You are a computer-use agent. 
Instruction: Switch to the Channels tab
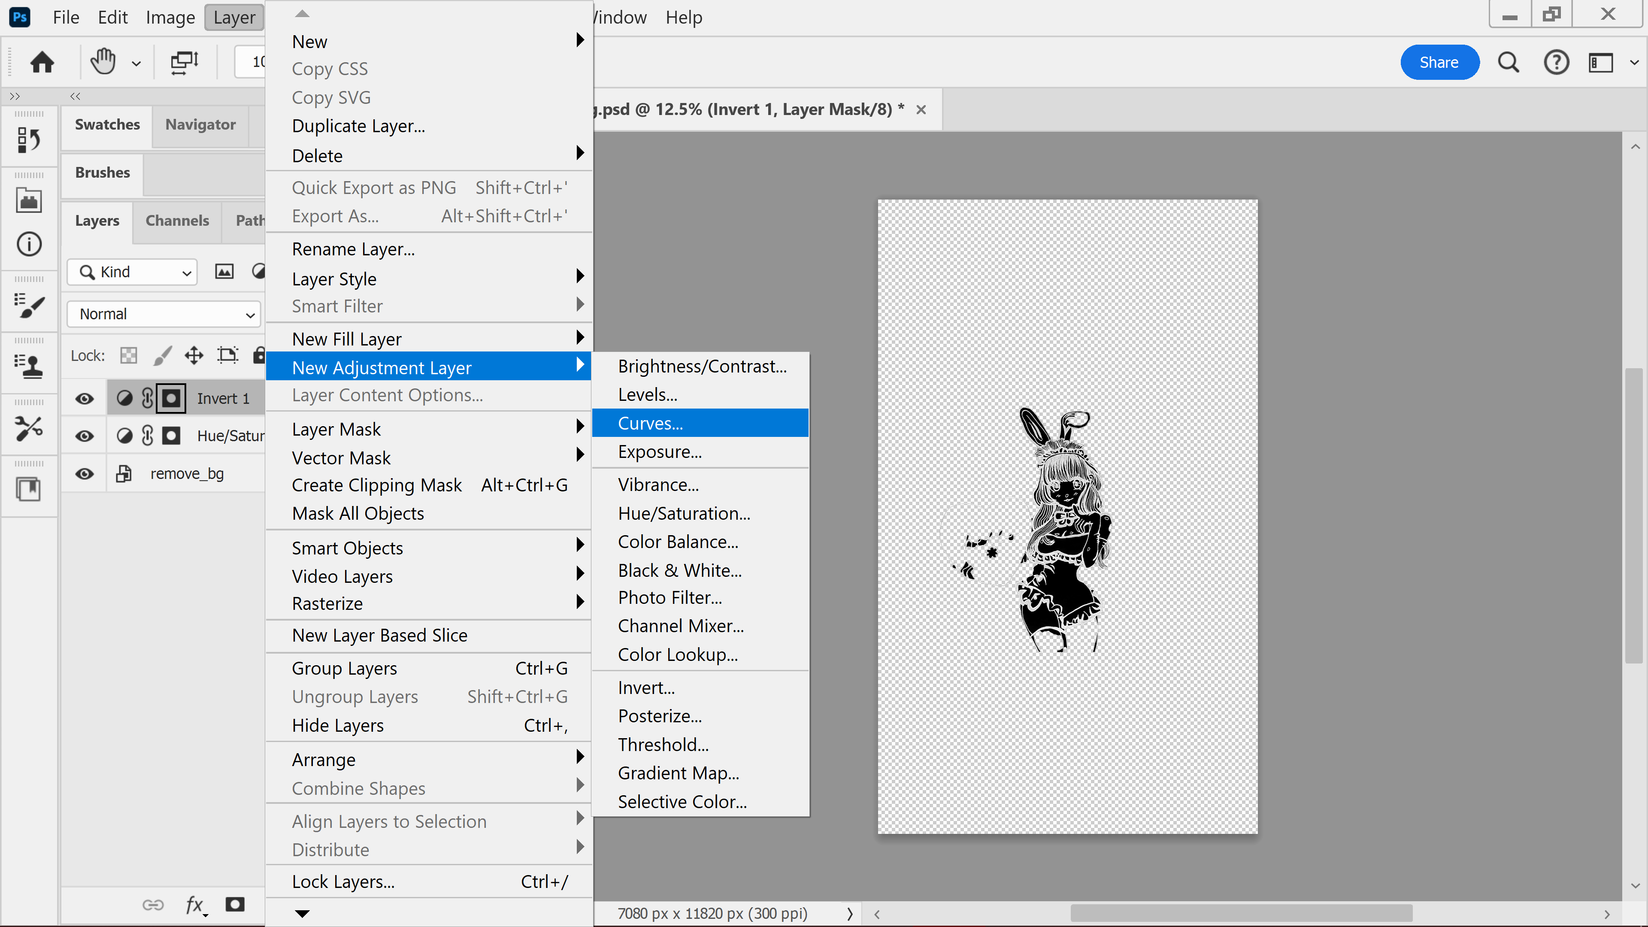[177, 221]
